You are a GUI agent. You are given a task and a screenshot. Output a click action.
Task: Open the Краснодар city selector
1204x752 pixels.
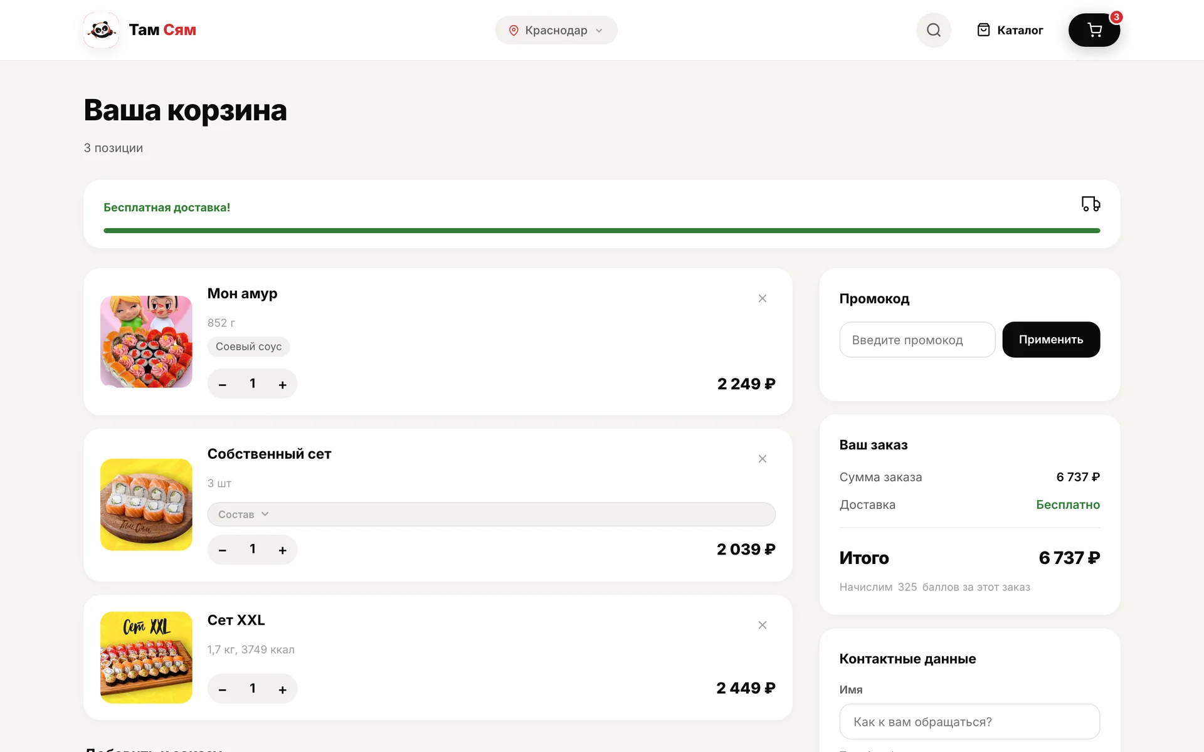point(556,30)
